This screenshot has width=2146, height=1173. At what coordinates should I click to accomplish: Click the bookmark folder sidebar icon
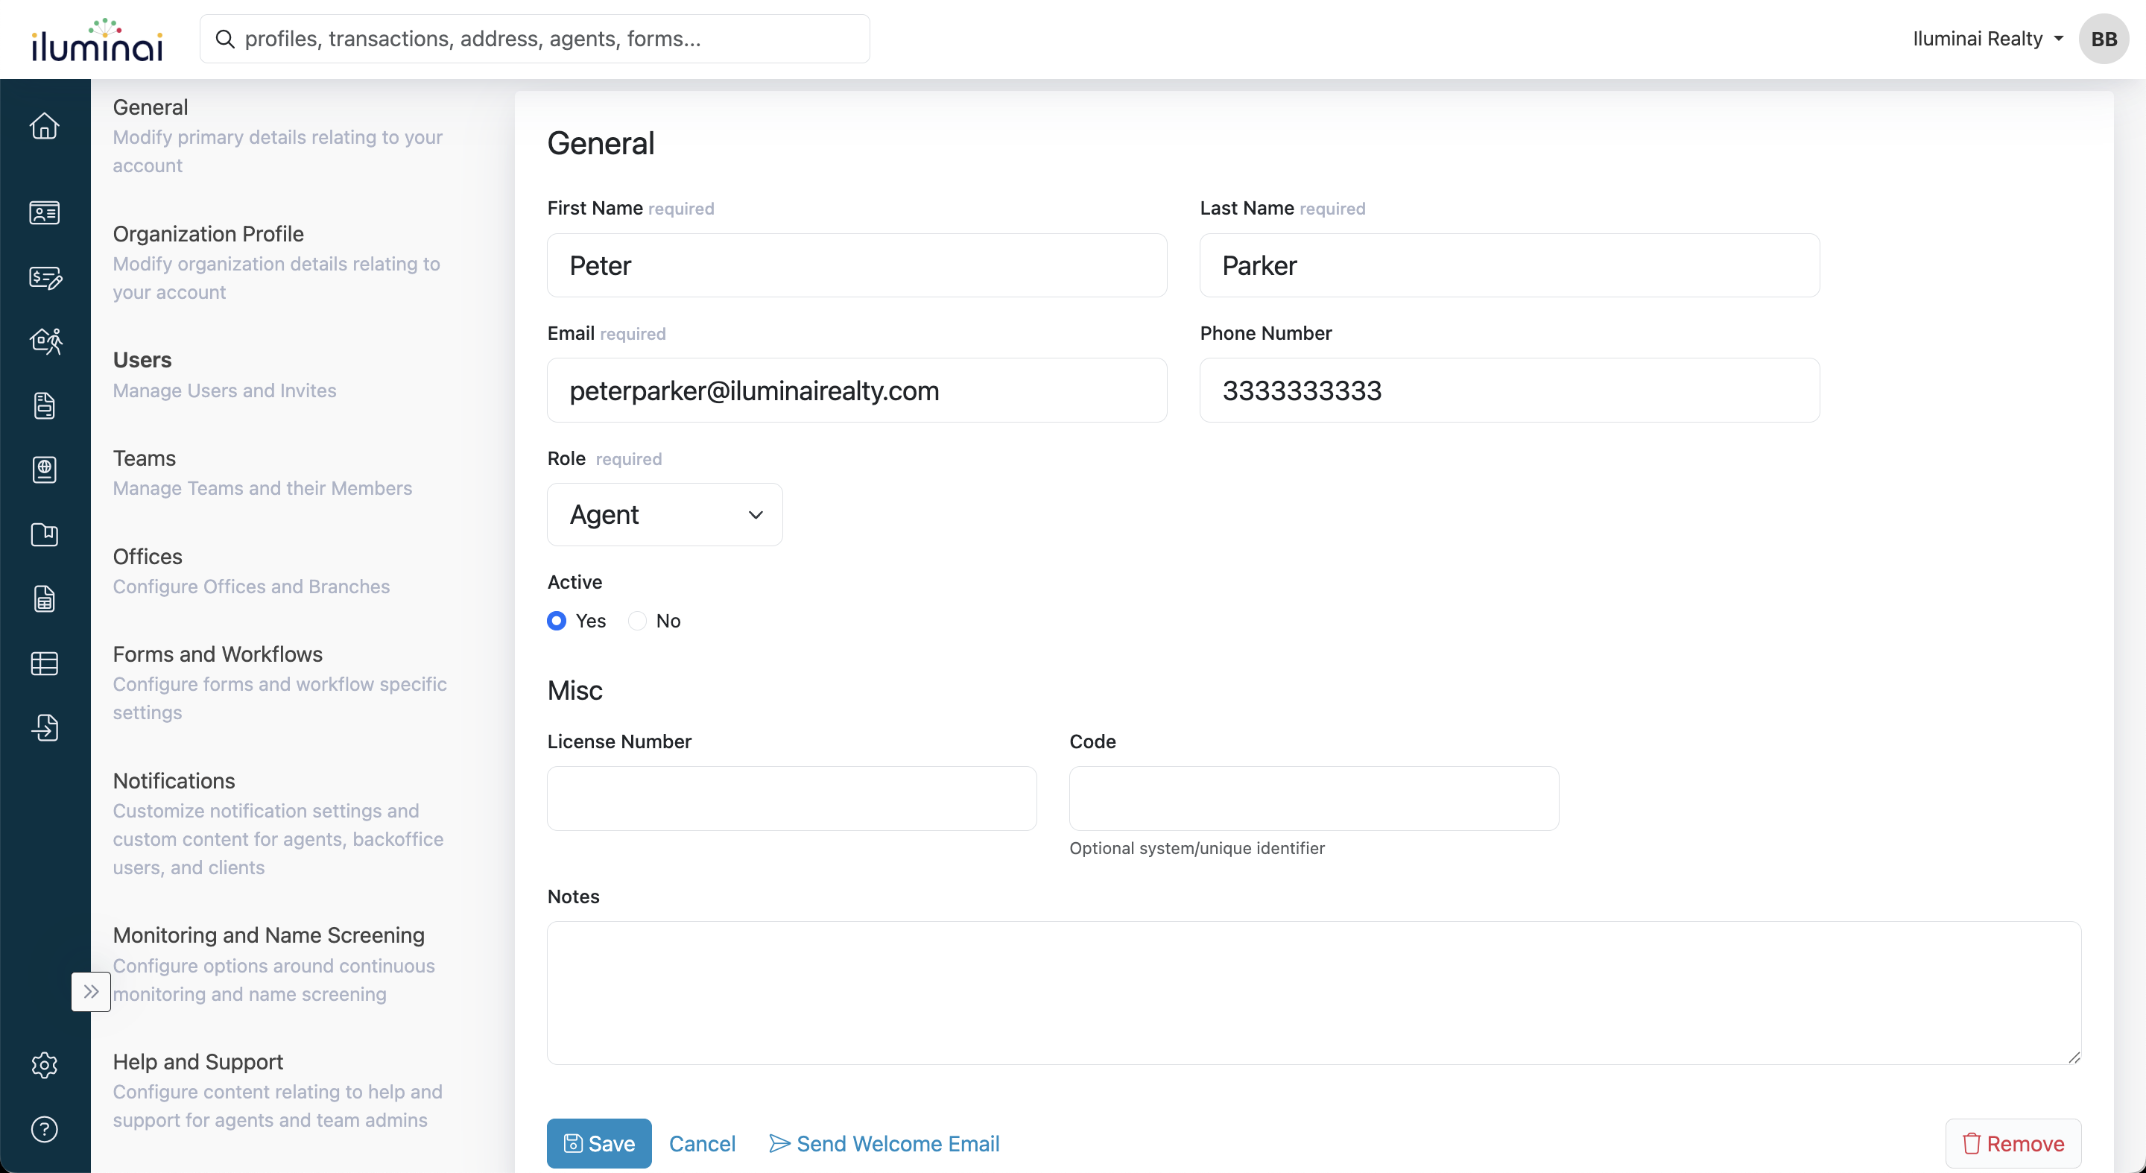(x=44, y=534)
